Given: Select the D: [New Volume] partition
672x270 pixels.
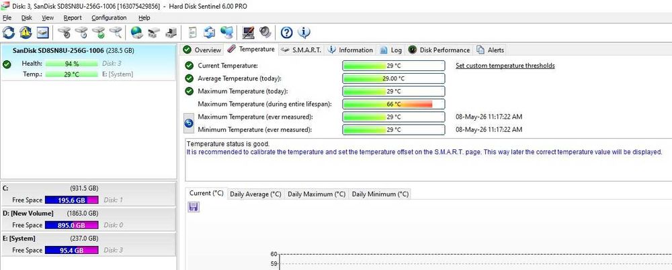Looking at the screenshot, I should pyautogui.click(x=88, y=220).
